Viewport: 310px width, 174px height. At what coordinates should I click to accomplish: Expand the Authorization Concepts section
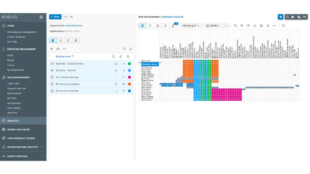(42, 147)
